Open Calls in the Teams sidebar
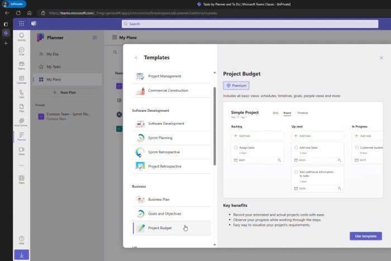This screenshot has height=261, width=391. tap(21, 94)
